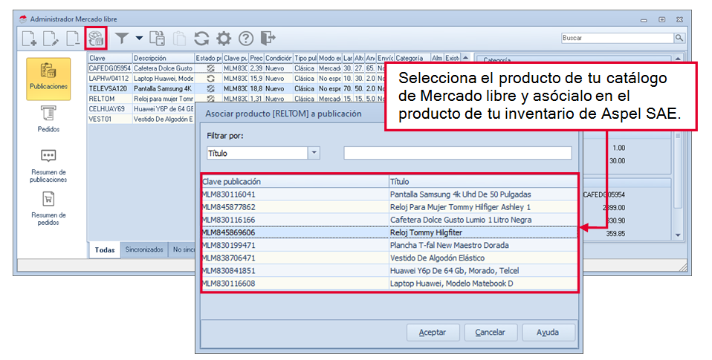Viewport: 712px width, 360px height.
Task: Click the Categoría column header
Action: pyautogui.click(x=412, y=58)
